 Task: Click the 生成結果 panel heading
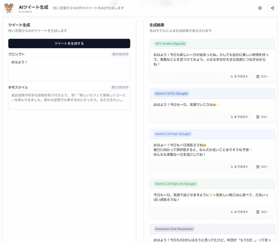coord(157,25)
